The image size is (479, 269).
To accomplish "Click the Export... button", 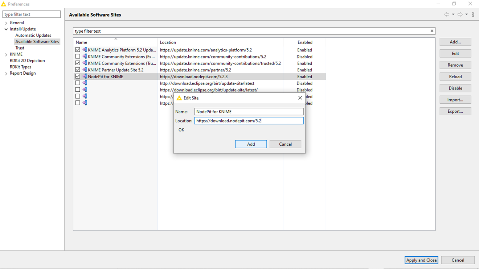I will (x=455, y=111).
